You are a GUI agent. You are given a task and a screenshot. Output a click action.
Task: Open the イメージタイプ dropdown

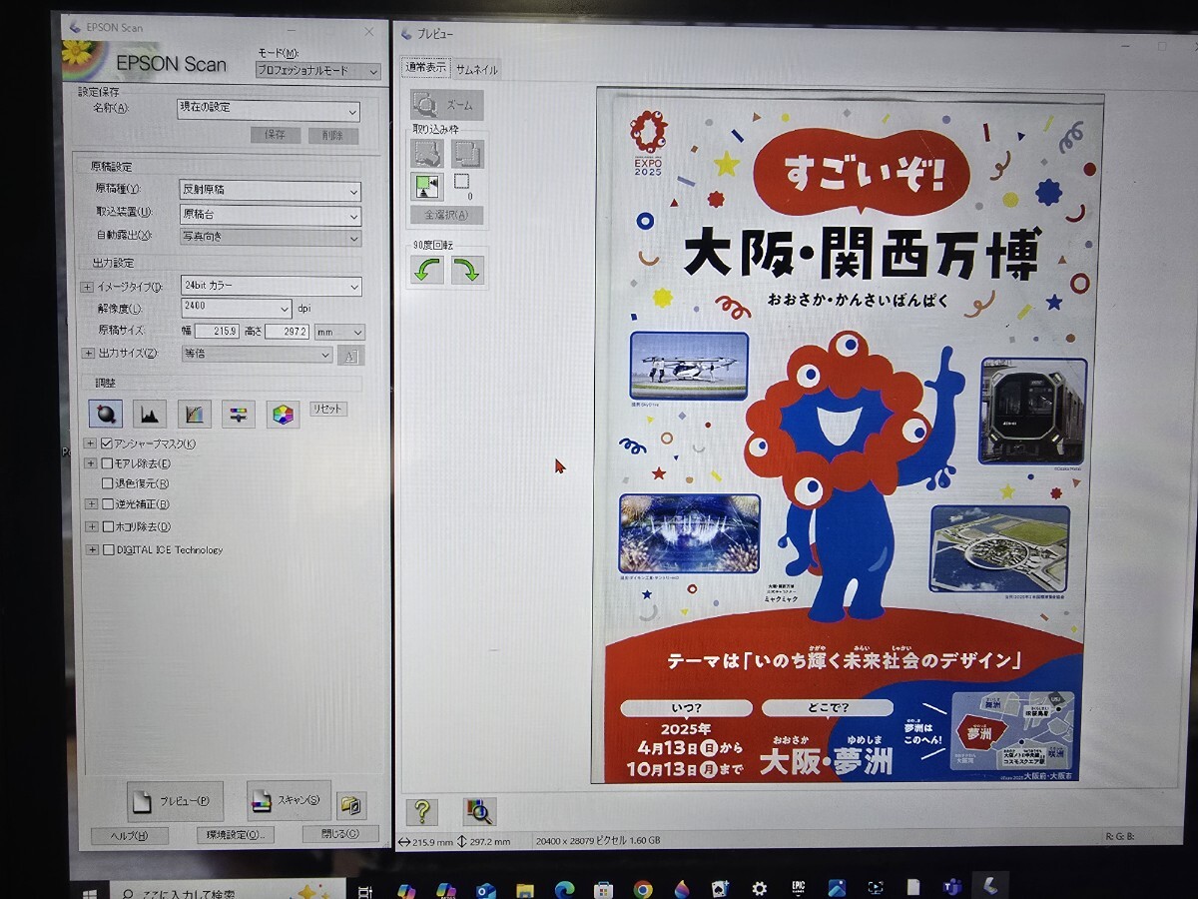coord(271,287)
